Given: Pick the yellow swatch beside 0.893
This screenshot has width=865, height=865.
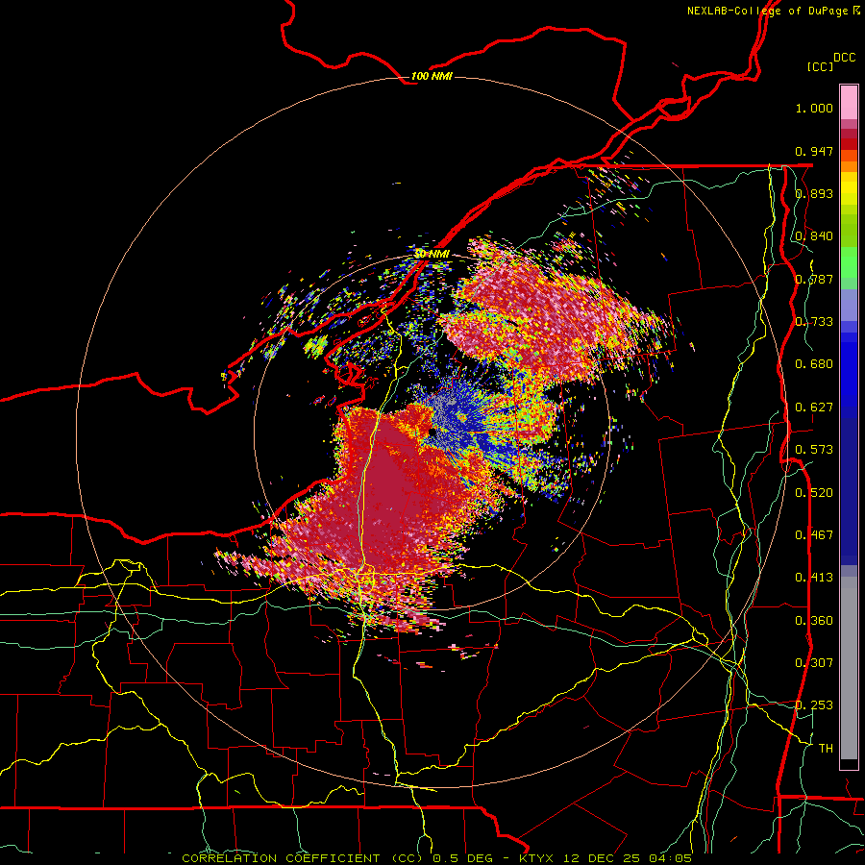Looking at the screenshot, I should [x=849, y=193].
